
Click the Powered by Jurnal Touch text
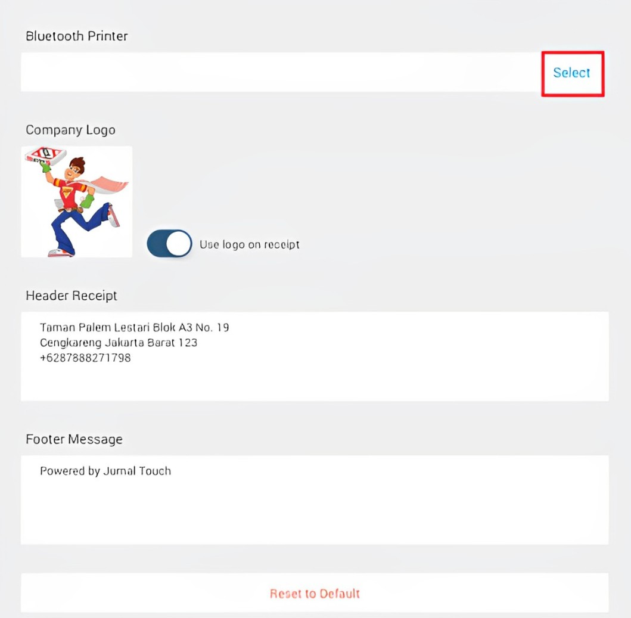click(105, 471)
